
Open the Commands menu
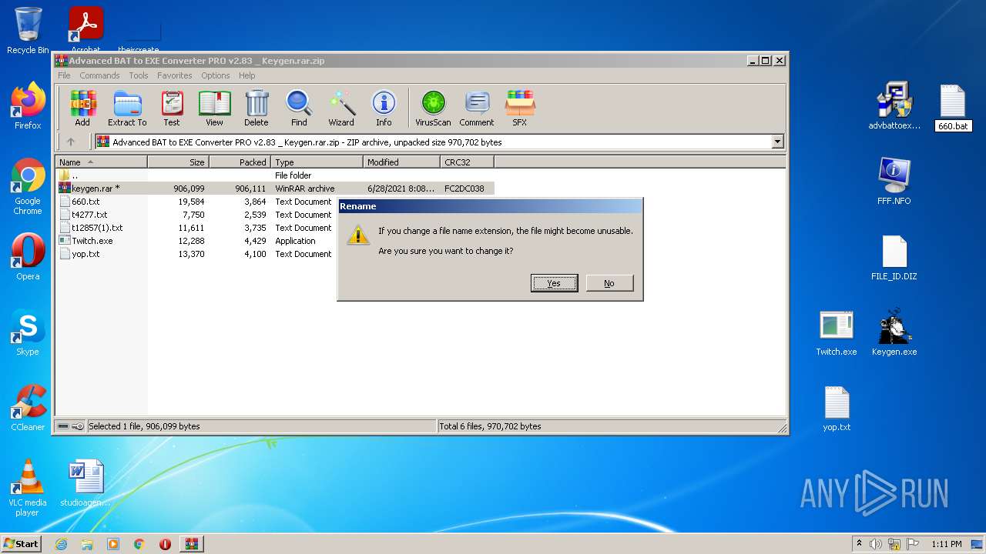(99, 75)
